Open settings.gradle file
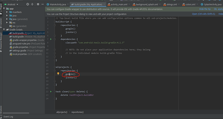Viewport: 223px width, 119px height. pyautogui.click(x=26, y=50)
